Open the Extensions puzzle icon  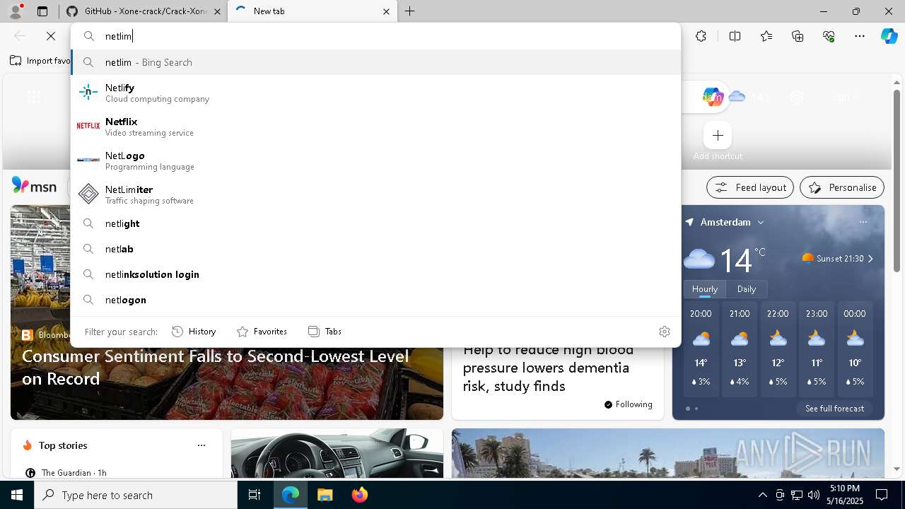(701, 36)
